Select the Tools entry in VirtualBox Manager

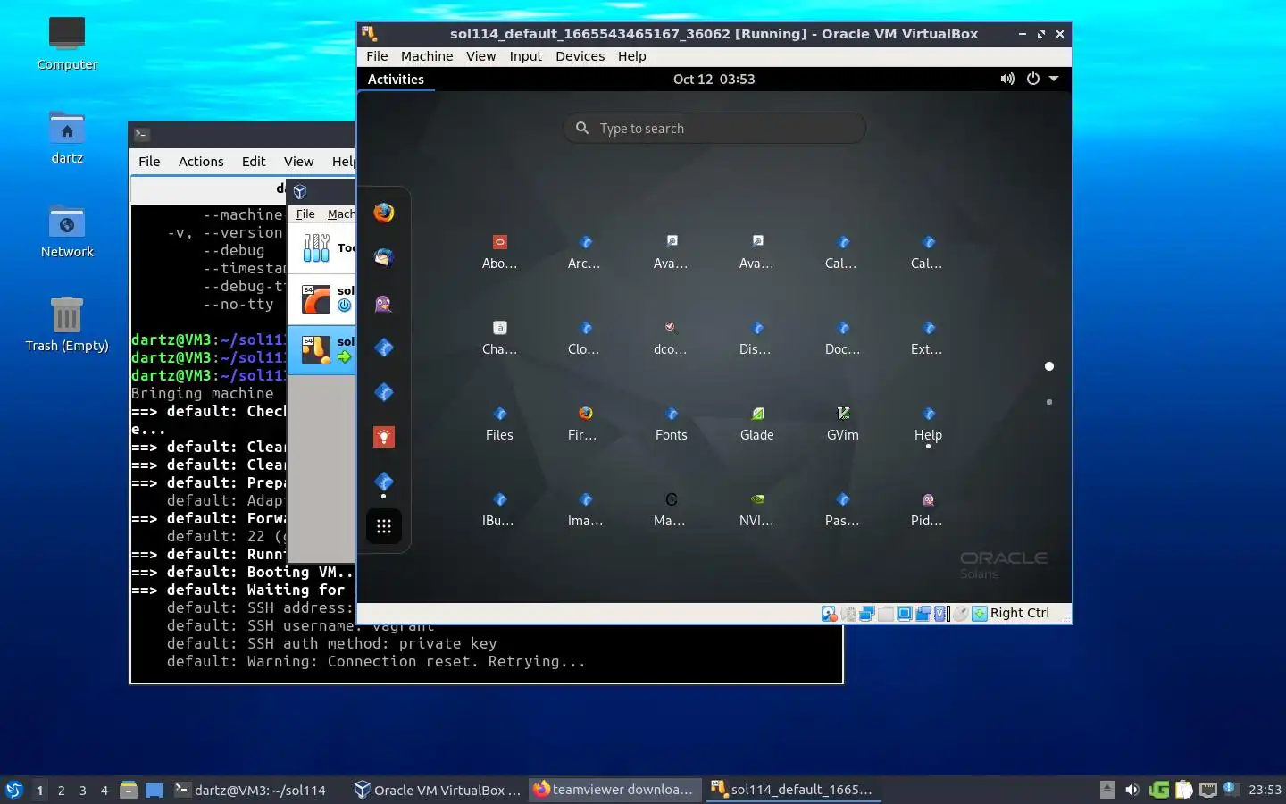(322, 247)
